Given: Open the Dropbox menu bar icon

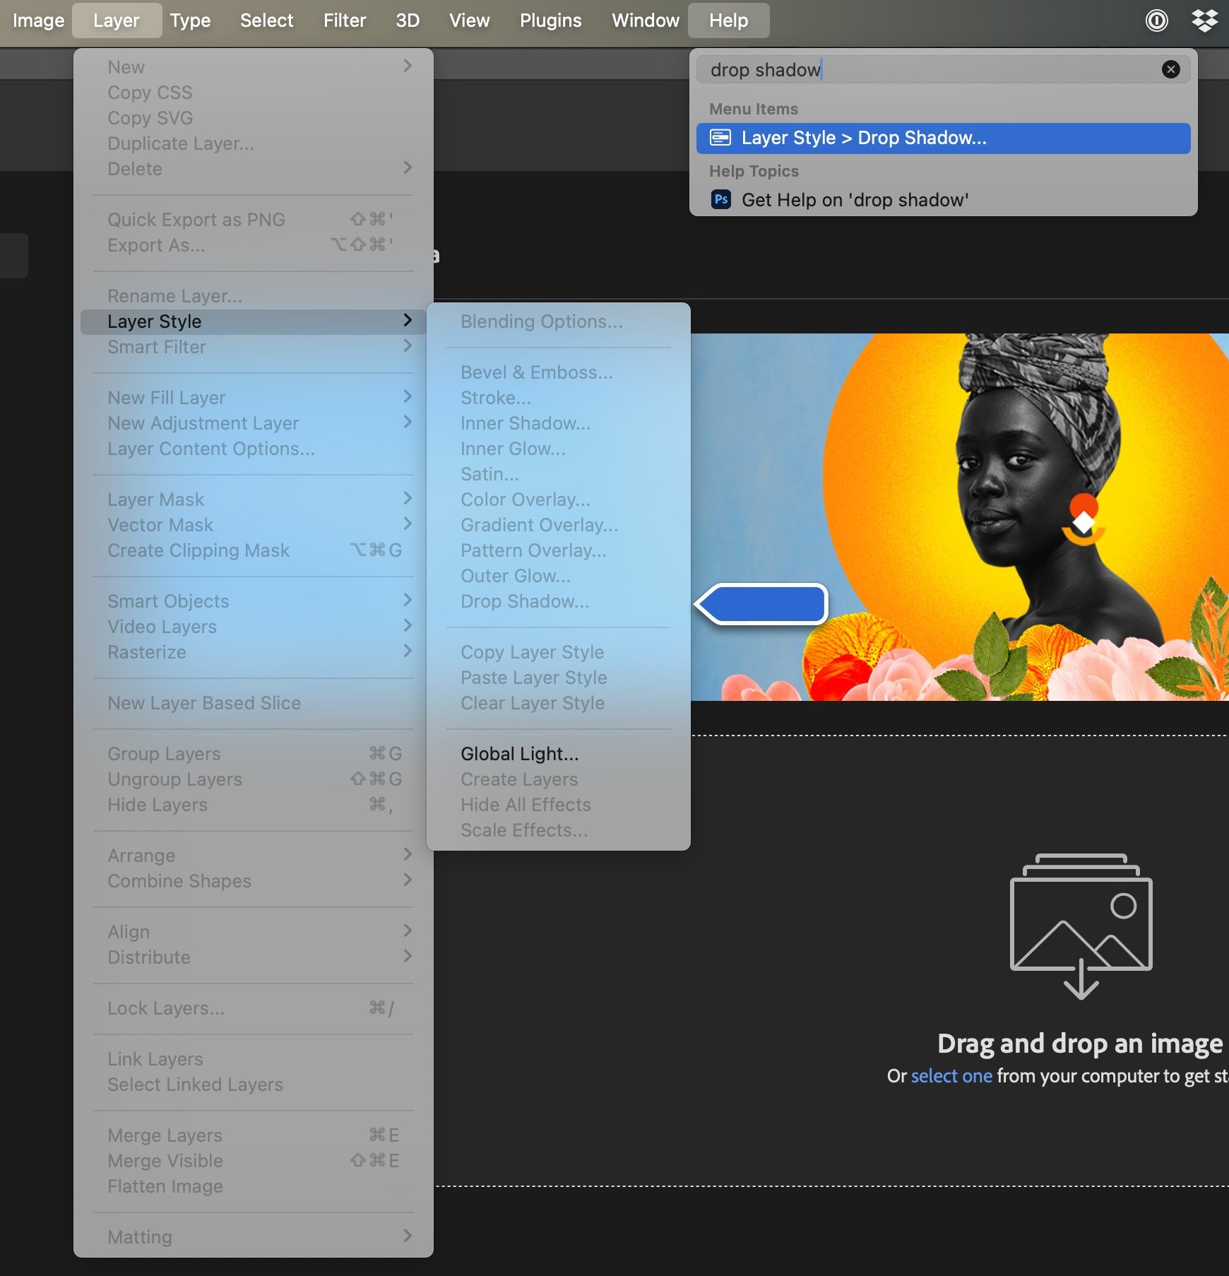Looking at the screenshot, I should (1204, 20).
